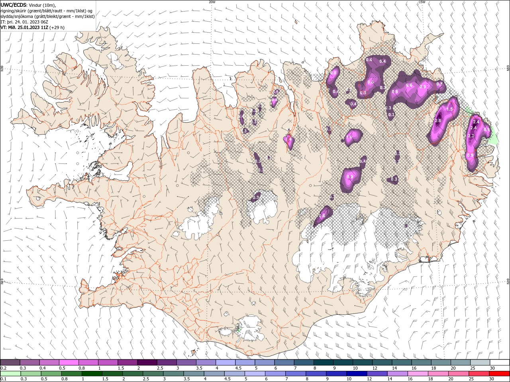Click the 'UWC/ECDS: Vindur (10m)' title line

[28, 5]
